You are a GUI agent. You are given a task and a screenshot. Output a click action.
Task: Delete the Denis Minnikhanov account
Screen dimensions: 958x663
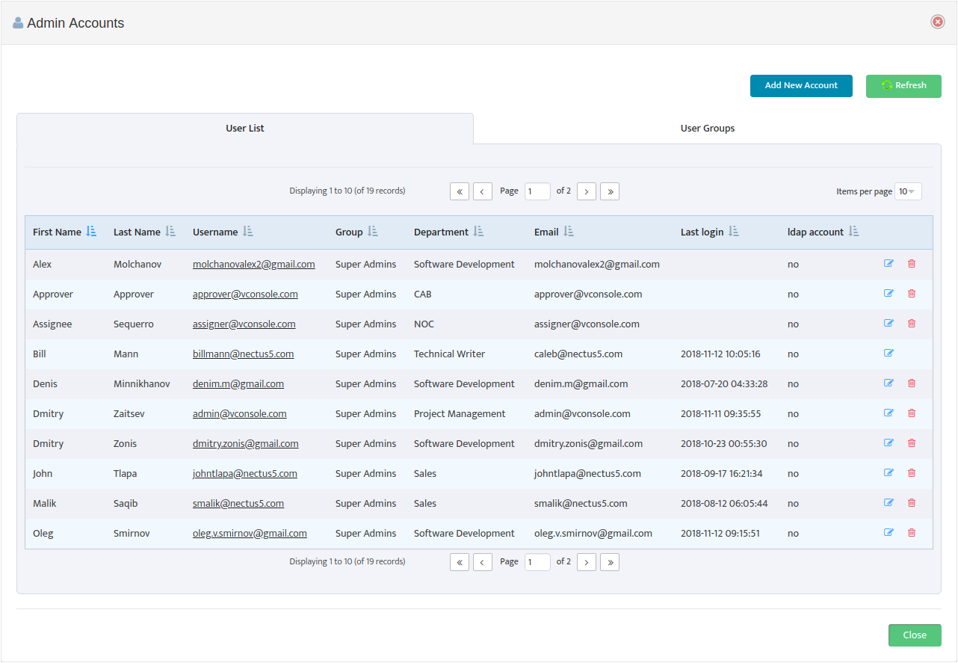[x=911, y=383]
